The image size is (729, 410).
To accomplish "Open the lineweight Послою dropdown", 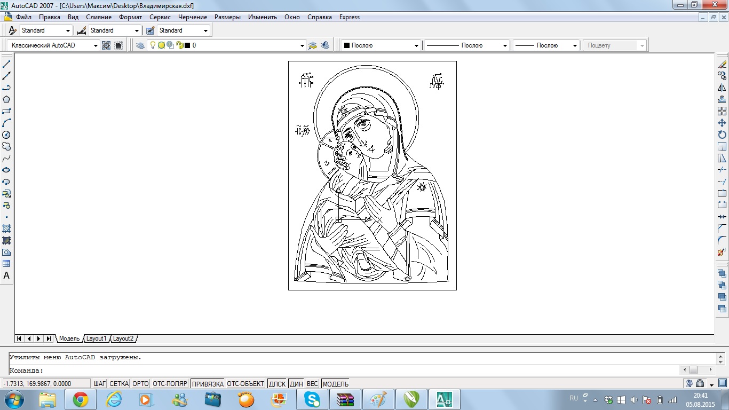I will [x=575, y=45].
